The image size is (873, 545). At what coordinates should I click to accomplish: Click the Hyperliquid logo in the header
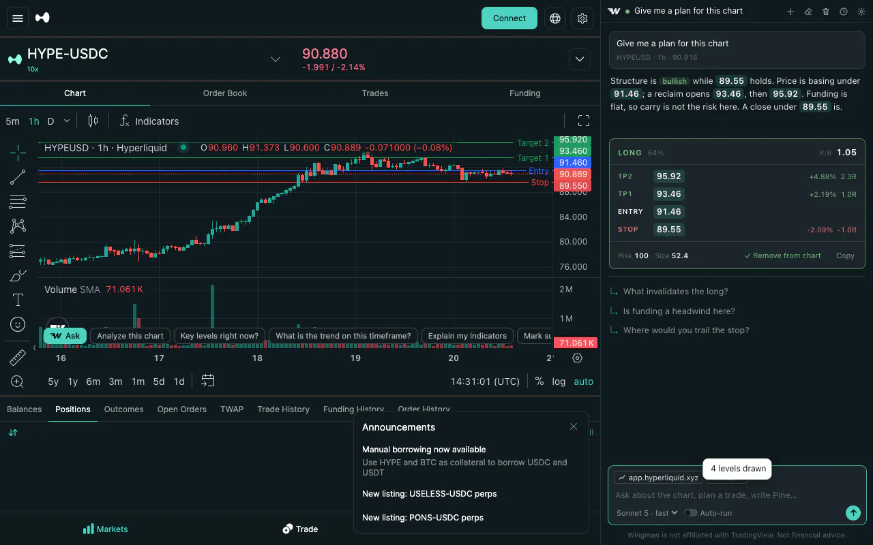(x=42, y=18)
